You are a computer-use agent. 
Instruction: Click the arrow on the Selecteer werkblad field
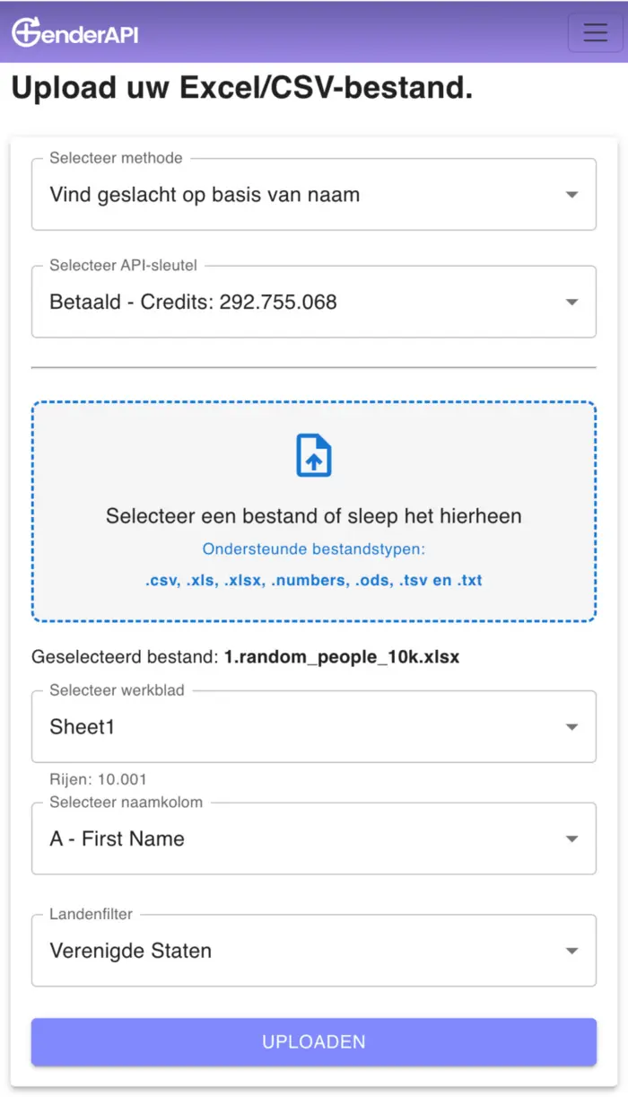click(x=571, y=727)
